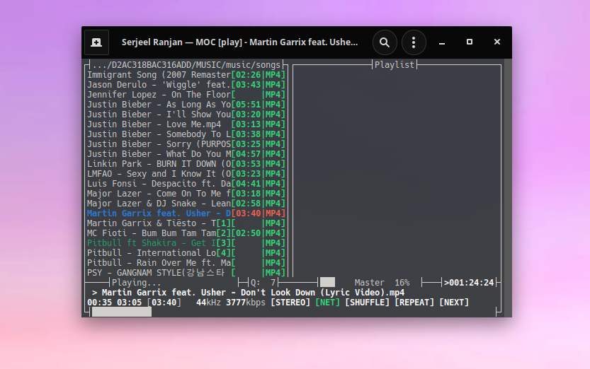Screen dimensions: 590x369
Task: Click the terminal search magnifier icon
Action: tap(384, 42)
